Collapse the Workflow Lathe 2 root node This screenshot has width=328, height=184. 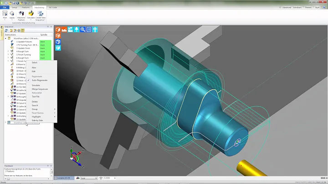[5, 38]
